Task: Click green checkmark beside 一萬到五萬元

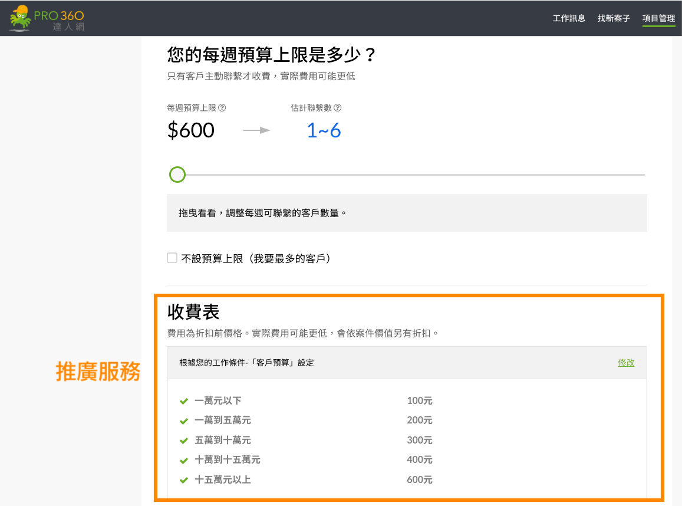Action: coord(184,420)
